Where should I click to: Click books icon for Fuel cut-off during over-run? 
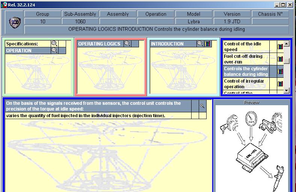pyautogui.click(x=280, y=59)
